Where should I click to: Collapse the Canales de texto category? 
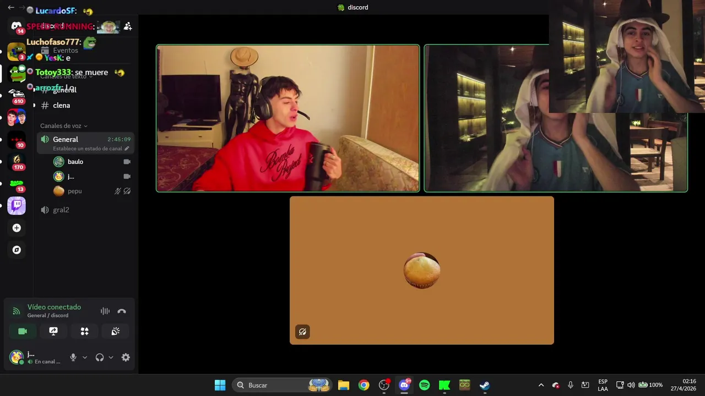67,76
